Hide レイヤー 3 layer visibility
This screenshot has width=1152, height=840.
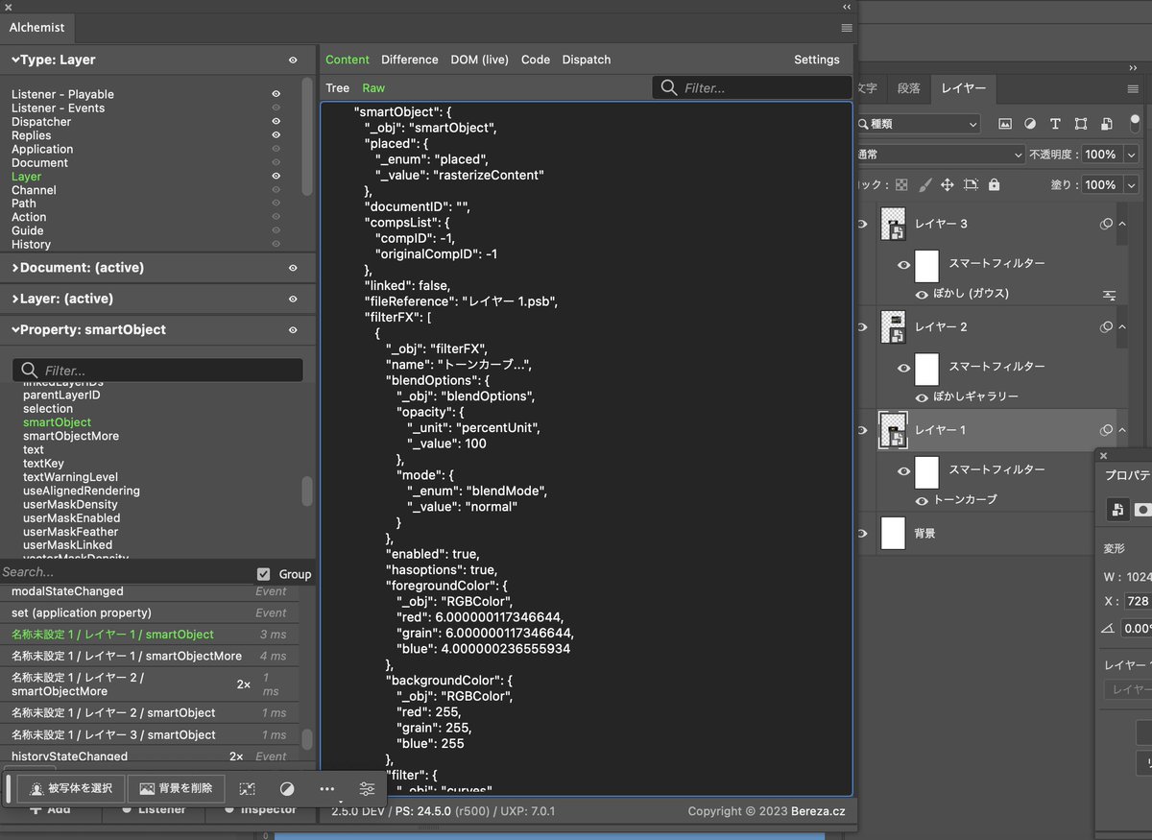coord(862,224)
